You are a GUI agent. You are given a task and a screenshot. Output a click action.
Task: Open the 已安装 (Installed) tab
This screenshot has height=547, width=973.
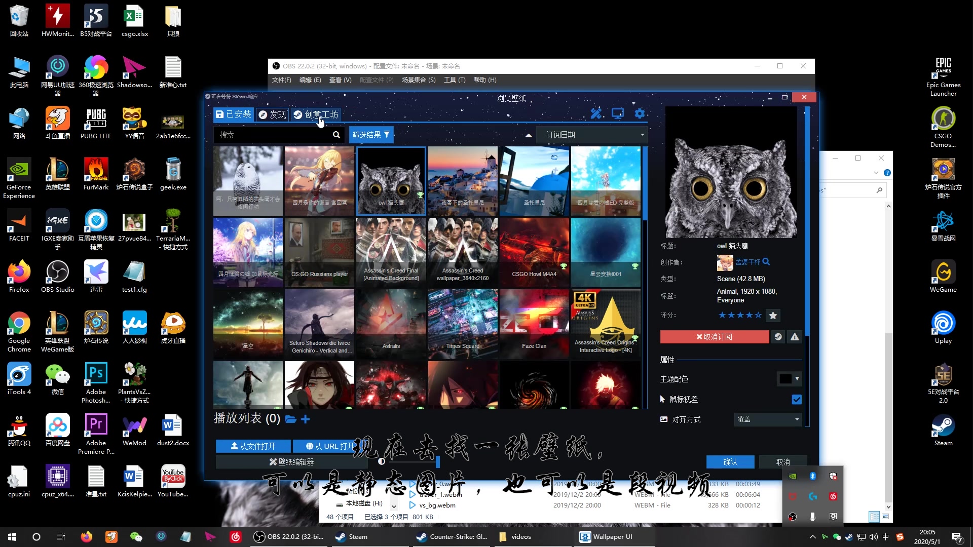click(x=233, y=114)
